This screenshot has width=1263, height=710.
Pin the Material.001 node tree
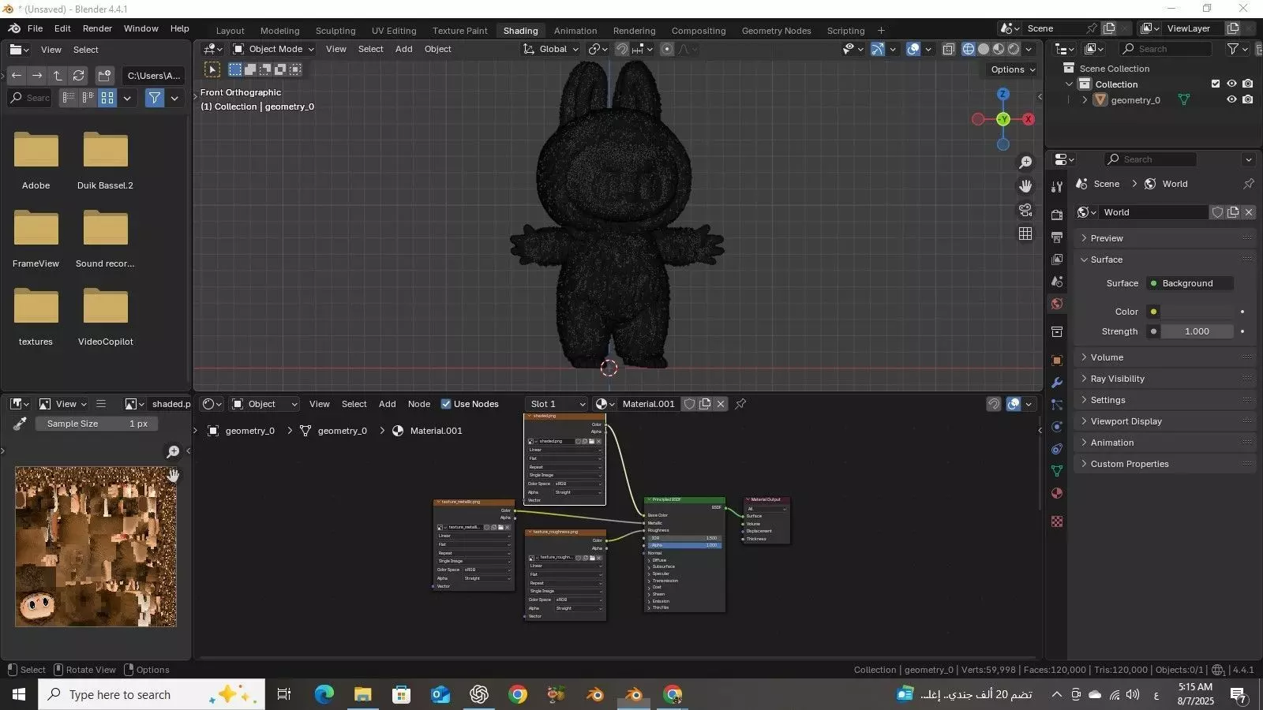(740, 404)
